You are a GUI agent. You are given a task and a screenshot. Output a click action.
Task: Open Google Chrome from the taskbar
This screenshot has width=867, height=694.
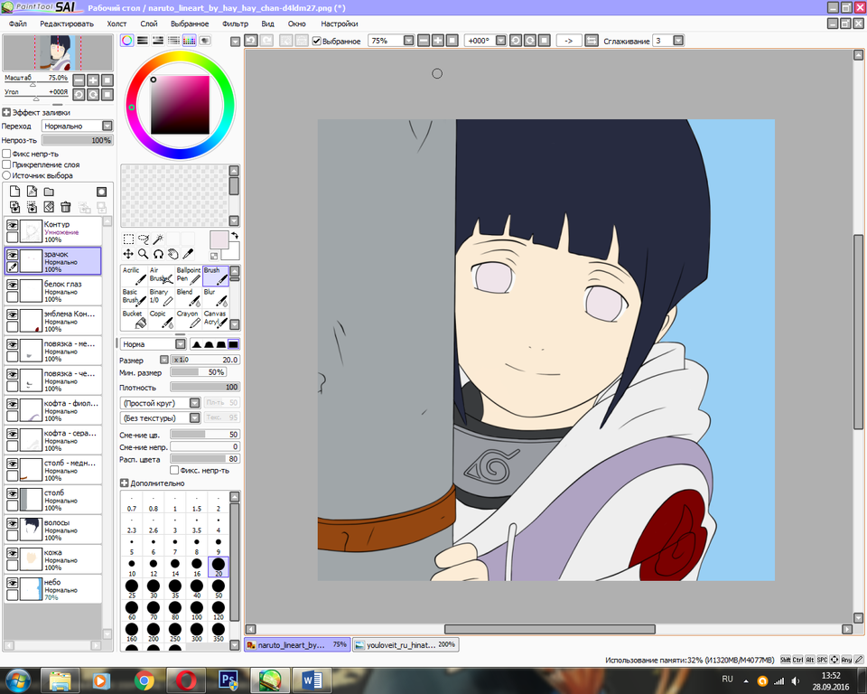(144, 680)
